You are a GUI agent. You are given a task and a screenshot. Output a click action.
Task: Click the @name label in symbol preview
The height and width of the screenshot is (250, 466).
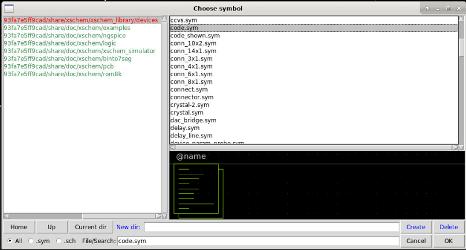point(191,156)
